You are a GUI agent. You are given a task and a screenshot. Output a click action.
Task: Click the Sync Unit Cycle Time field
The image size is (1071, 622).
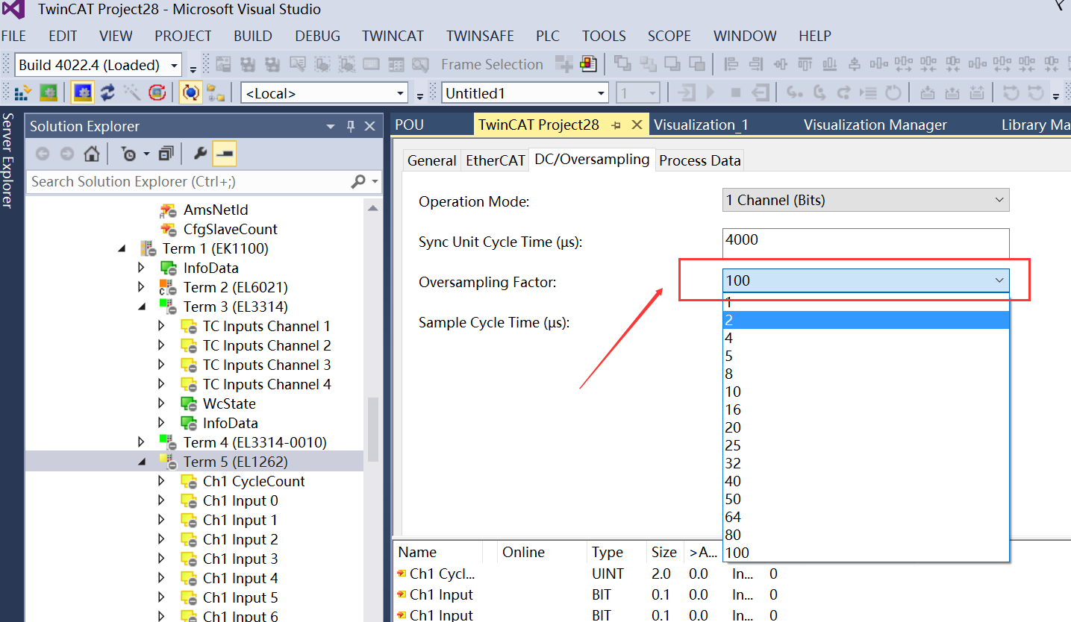(x=866, y=244)
